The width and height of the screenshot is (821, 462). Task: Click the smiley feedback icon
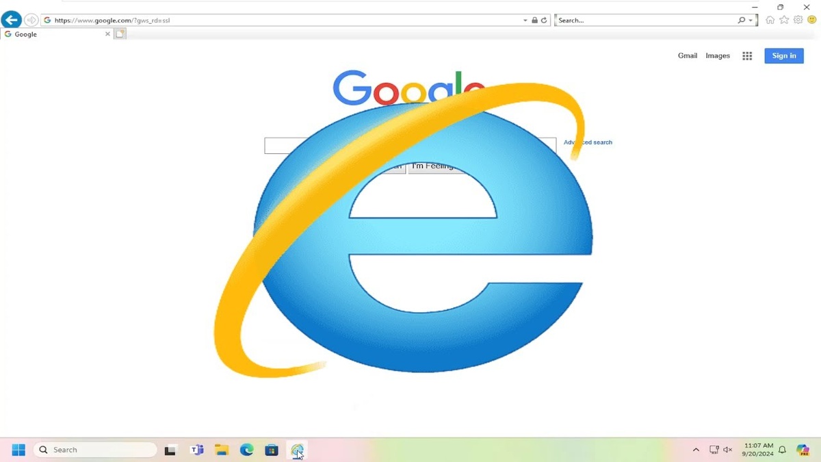[x=812, y=20]
